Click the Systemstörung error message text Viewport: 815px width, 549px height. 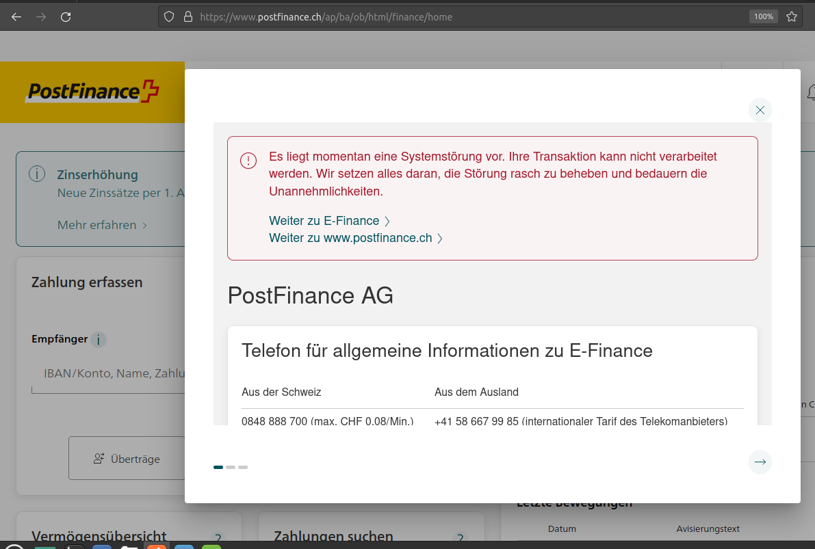(x=493, y=174)
